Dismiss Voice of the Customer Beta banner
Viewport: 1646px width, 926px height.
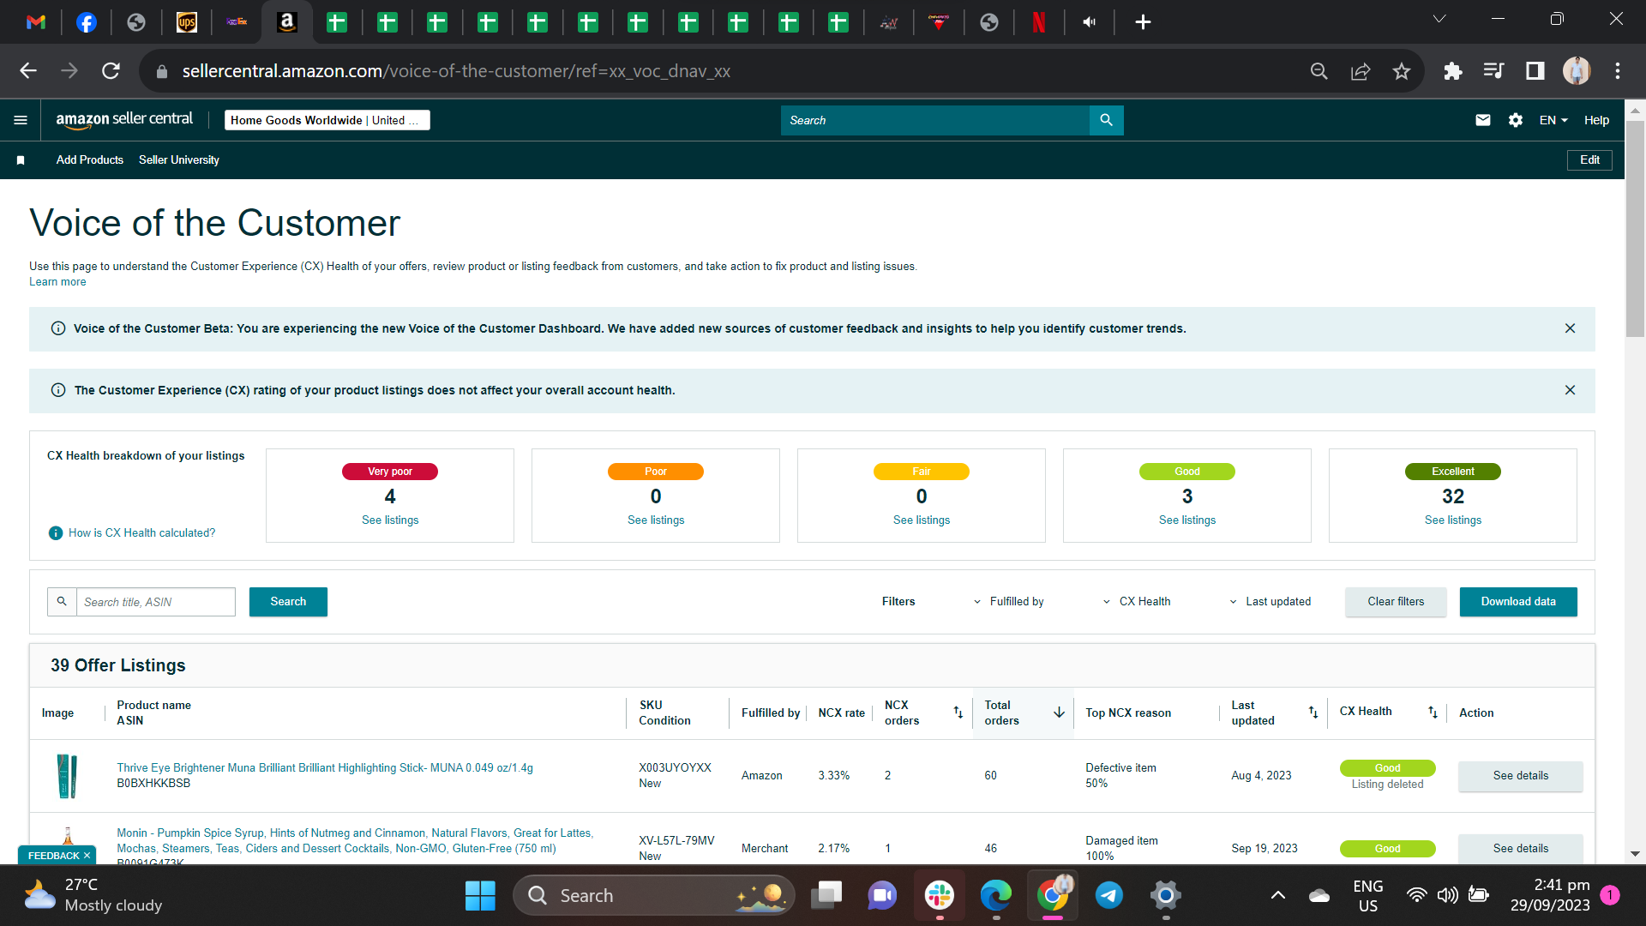[x=1570, y=328]
